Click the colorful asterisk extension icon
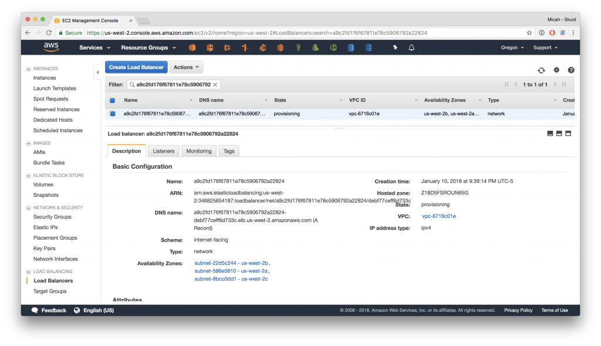Screen dimensions: 601x346 click(562, 33)
